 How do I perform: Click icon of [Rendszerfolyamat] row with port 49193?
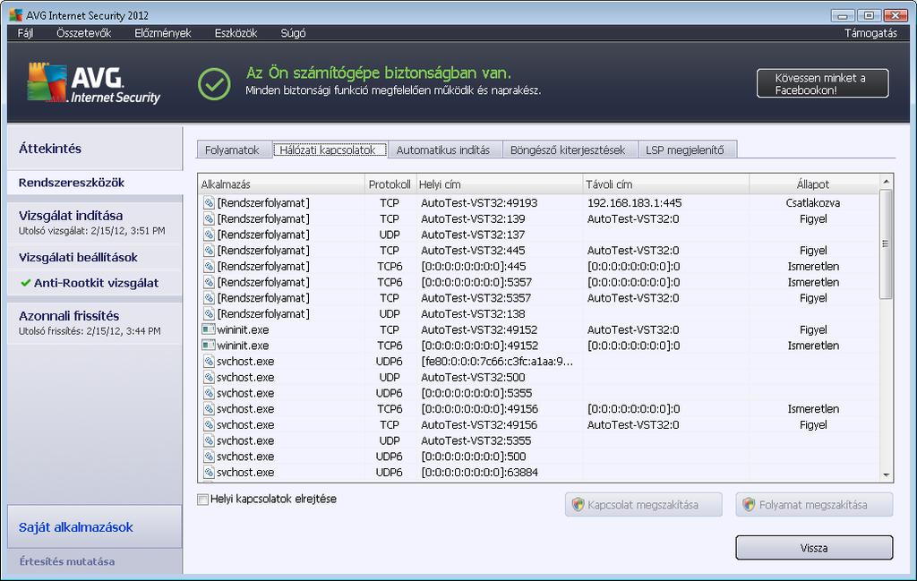(x=209, y=203)
